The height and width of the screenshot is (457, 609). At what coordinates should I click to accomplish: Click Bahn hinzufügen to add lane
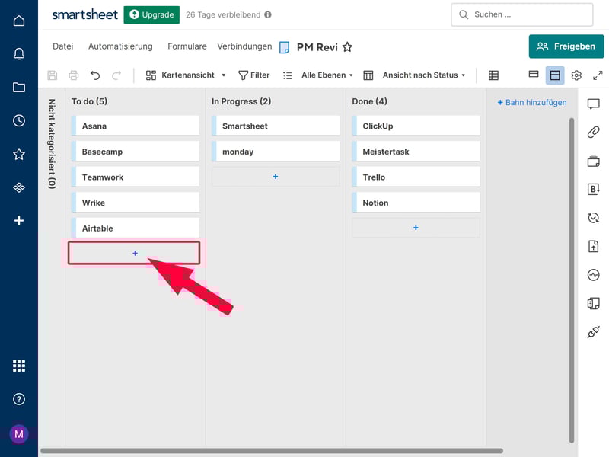tap(531, 102)
